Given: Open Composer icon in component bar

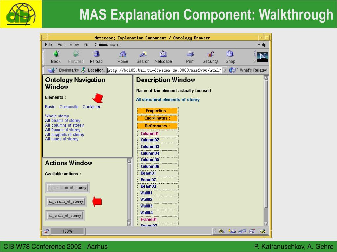Looking at the screenshot, I should [x=263, y=231].
